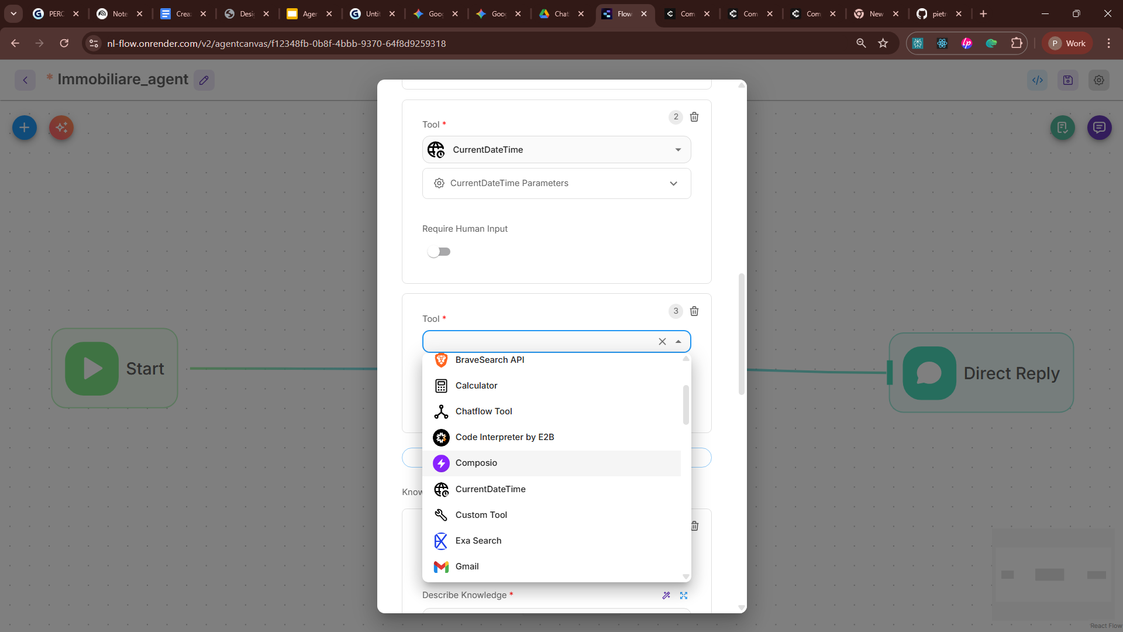Click the red sparkle generate button

coord(61,128)
